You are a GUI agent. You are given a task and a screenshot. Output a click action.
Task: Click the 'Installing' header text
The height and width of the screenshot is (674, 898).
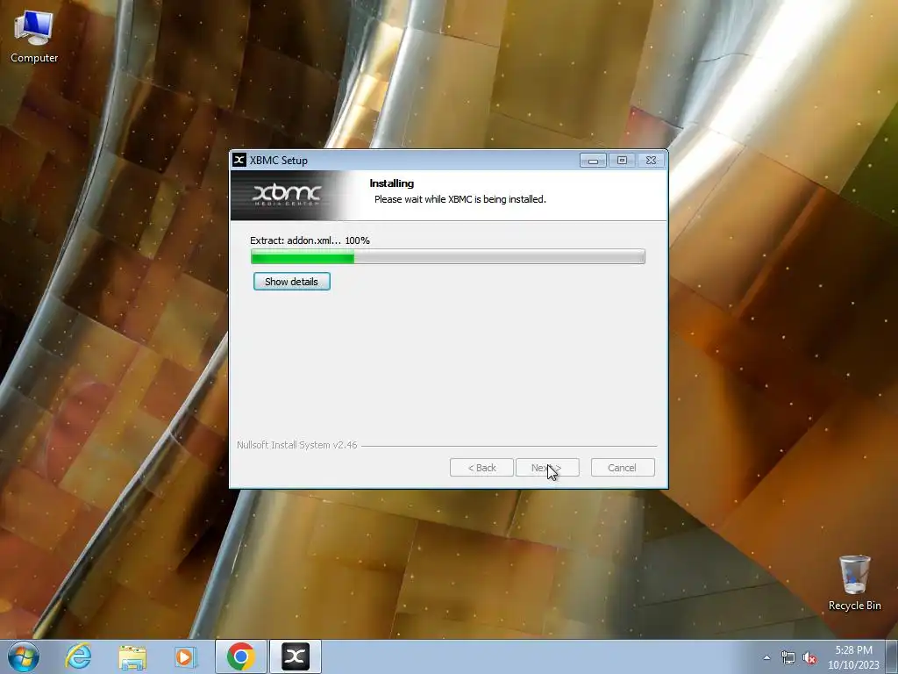pos(392,183)
